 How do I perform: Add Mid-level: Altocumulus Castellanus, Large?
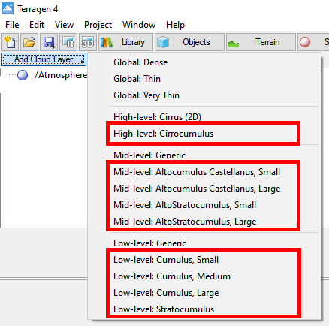[204, 189]
